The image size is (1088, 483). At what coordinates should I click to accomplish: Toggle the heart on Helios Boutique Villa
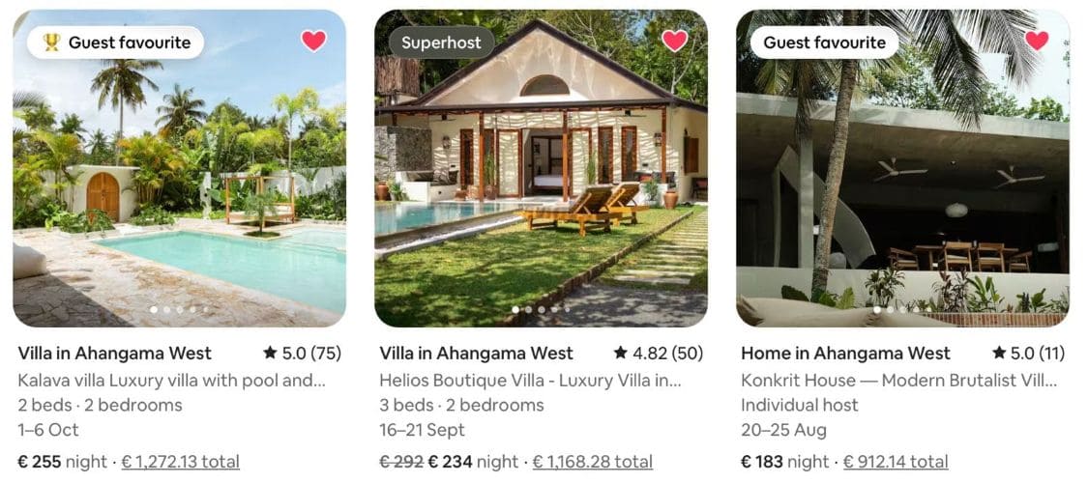(x=674, y=41)
